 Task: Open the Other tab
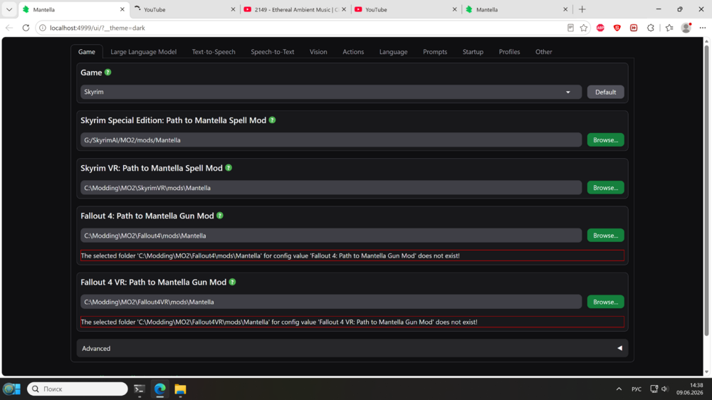(543, 52)
